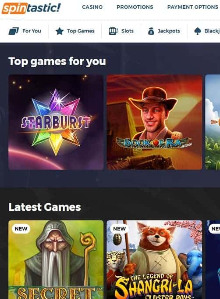The width and height of the screenshot is (220, 299).
Task: Select the Jackpots money bag icon
Action: tap(151, 31)
